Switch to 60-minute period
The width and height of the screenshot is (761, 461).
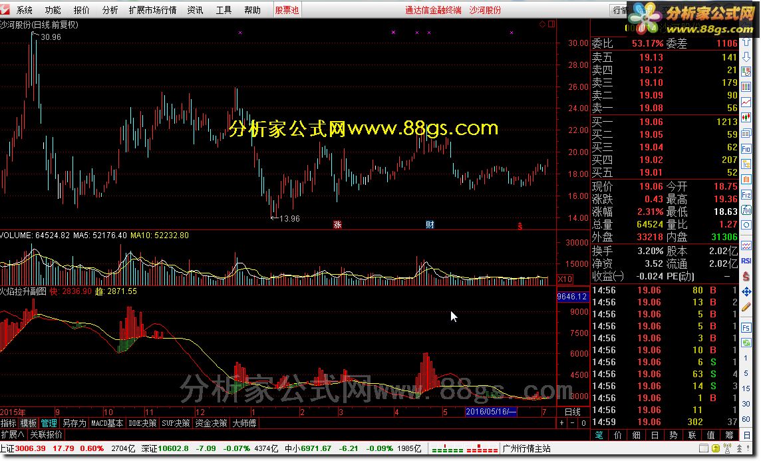click(746, 419)
